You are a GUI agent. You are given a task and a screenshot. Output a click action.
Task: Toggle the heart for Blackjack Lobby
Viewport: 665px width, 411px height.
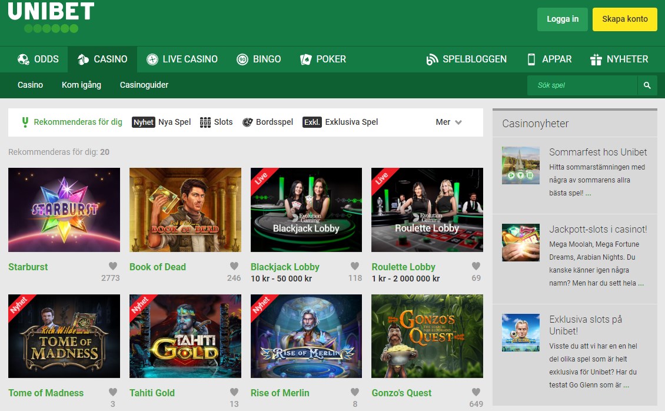[355, 266]
